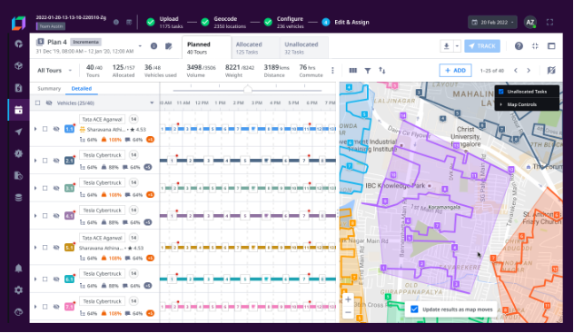Switch to the Allocated tab
This screenshot has width=574, height=333.
click(x=255, y=47)
